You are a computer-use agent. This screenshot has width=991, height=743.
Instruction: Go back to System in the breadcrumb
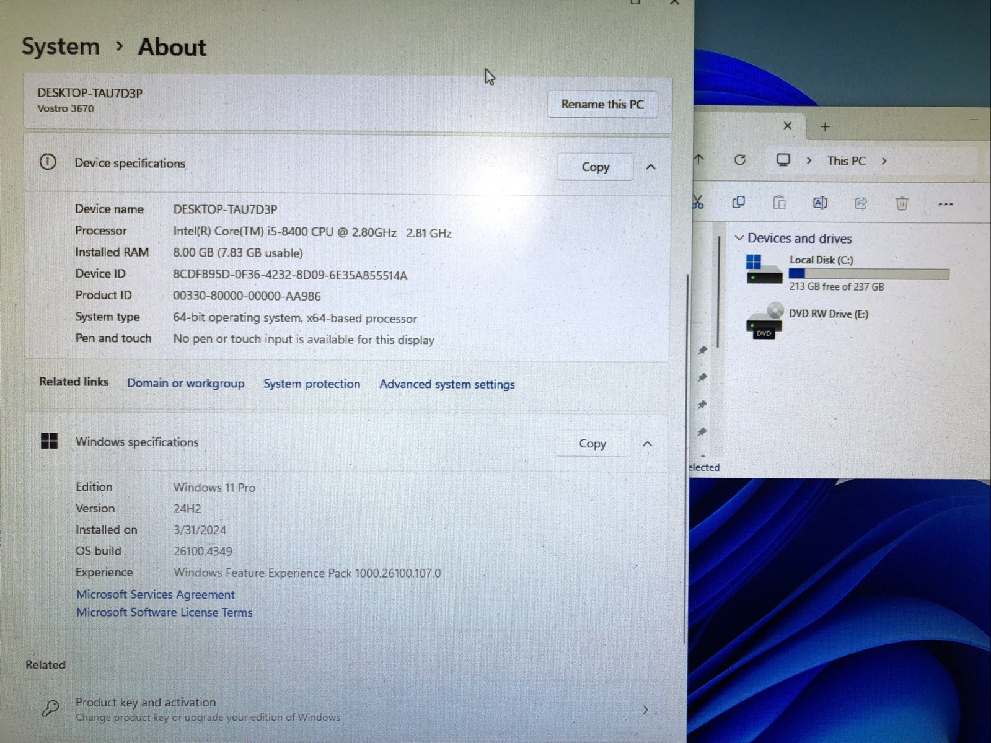click(x=61, y=46)
